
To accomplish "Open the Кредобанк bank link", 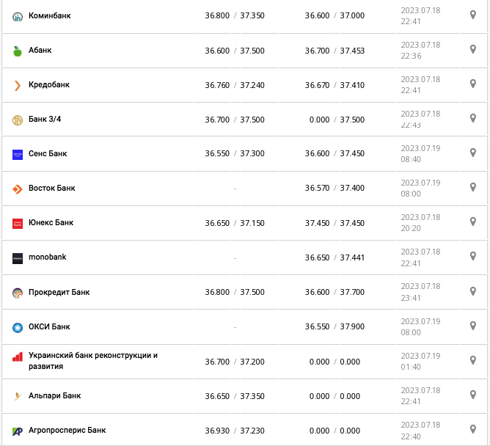I will pyautogui.click(x=49, y=85).
